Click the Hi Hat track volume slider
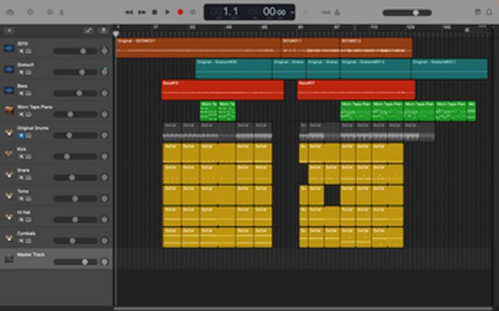Image resolution: width=499 pixels, height=311 pixels. 74,219
